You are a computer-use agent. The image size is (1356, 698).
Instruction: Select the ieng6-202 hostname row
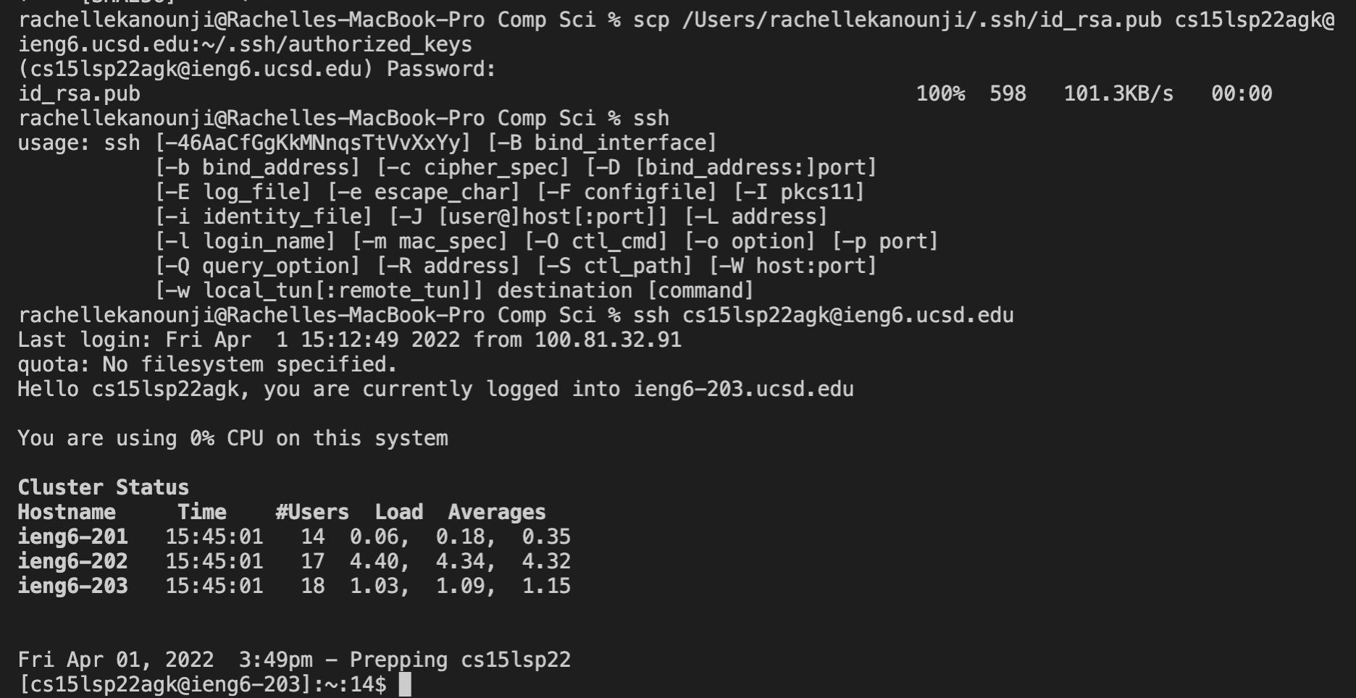coord(294,561)
